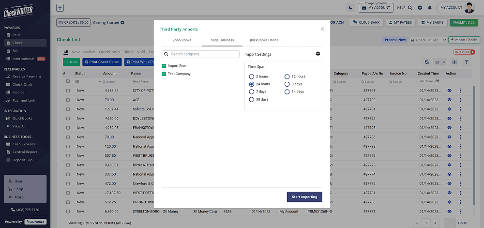The image size is (484, 228).
Task: Choose the 12 hours radio option
Action: click(287, 76)
